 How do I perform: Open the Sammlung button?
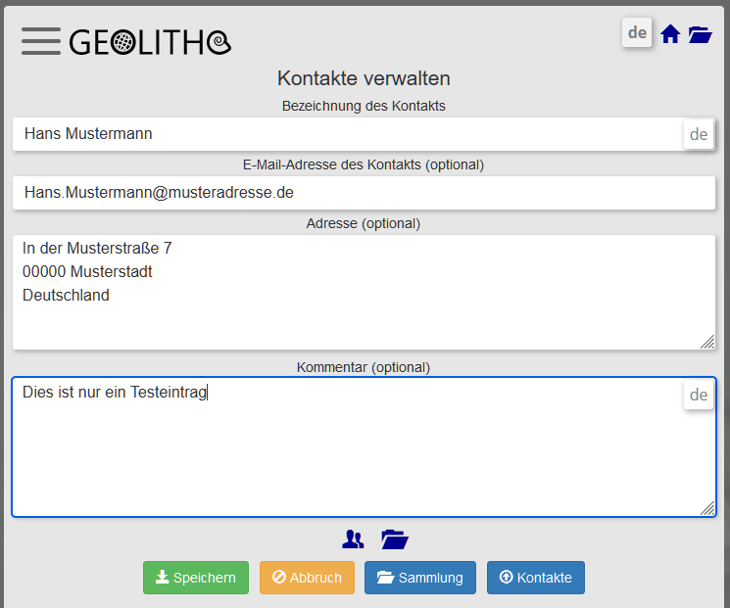point(420,578)
